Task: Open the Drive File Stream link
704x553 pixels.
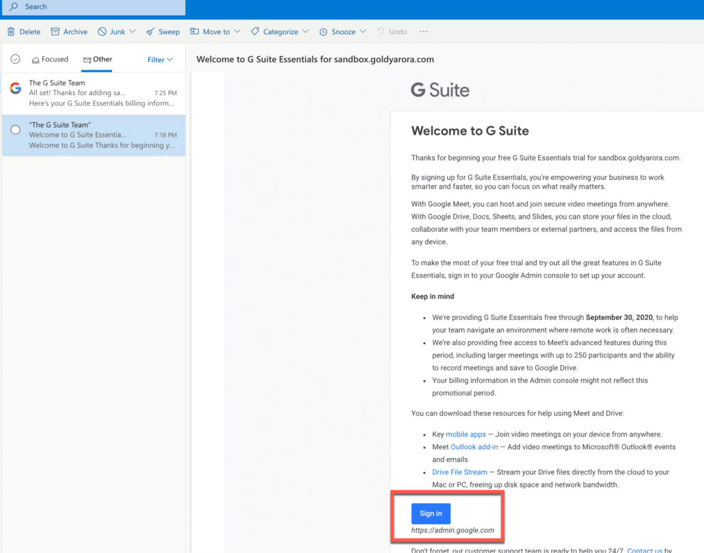Action: [459, 472]
